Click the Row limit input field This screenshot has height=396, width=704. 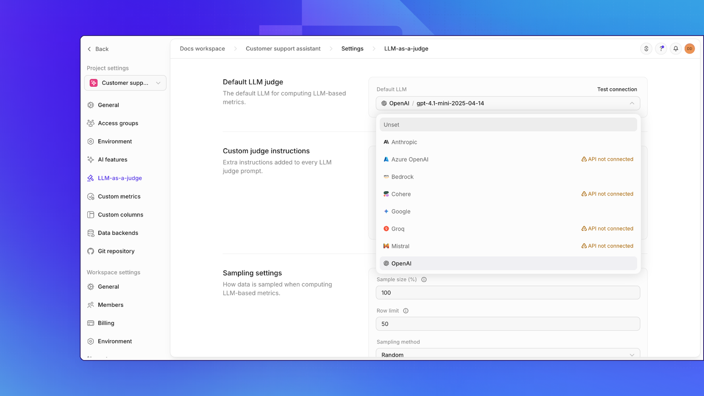pos(508,324)
